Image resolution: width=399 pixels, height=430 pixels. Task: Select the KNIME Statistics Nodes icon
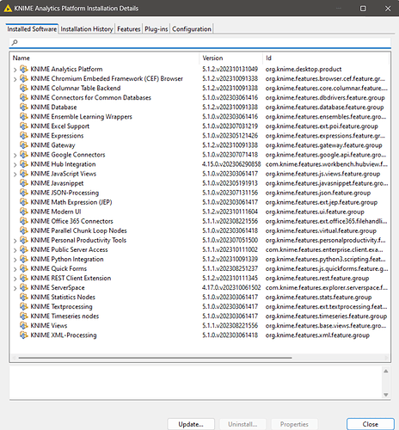[x=24, y=297]
